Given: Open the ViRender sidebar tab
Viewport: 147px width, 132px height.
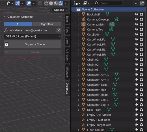Looking at the screenshot, I should coord(67,72).
